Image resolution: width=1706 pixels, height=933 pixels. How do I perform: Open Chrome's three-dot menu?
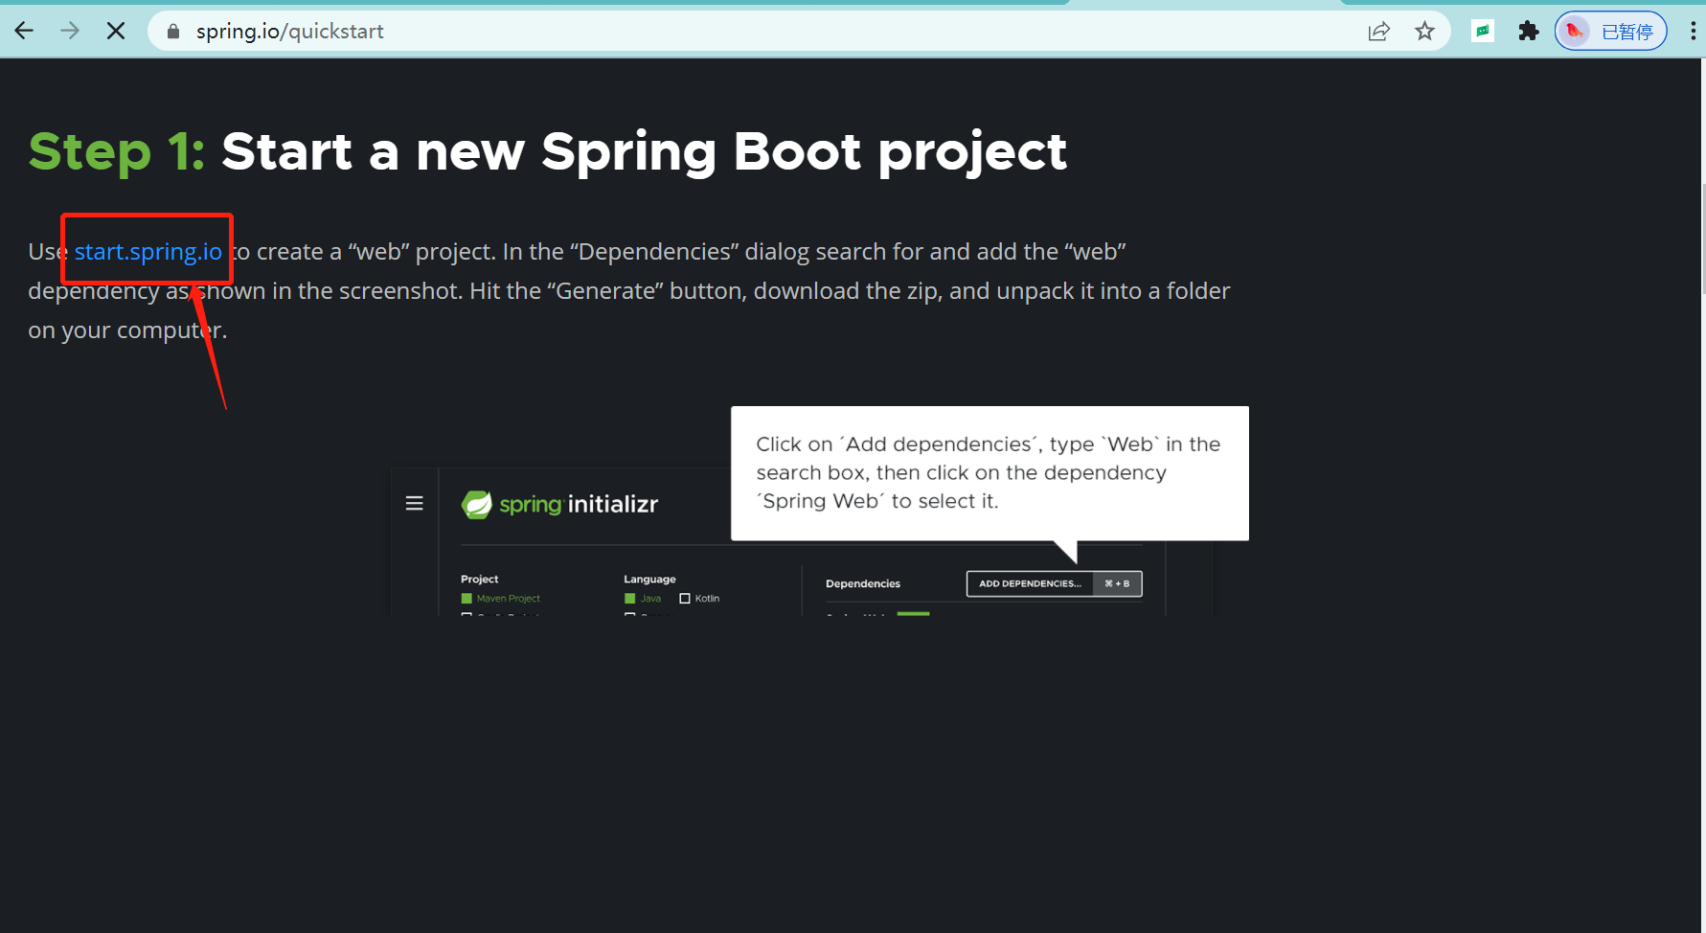[1694, 30]
